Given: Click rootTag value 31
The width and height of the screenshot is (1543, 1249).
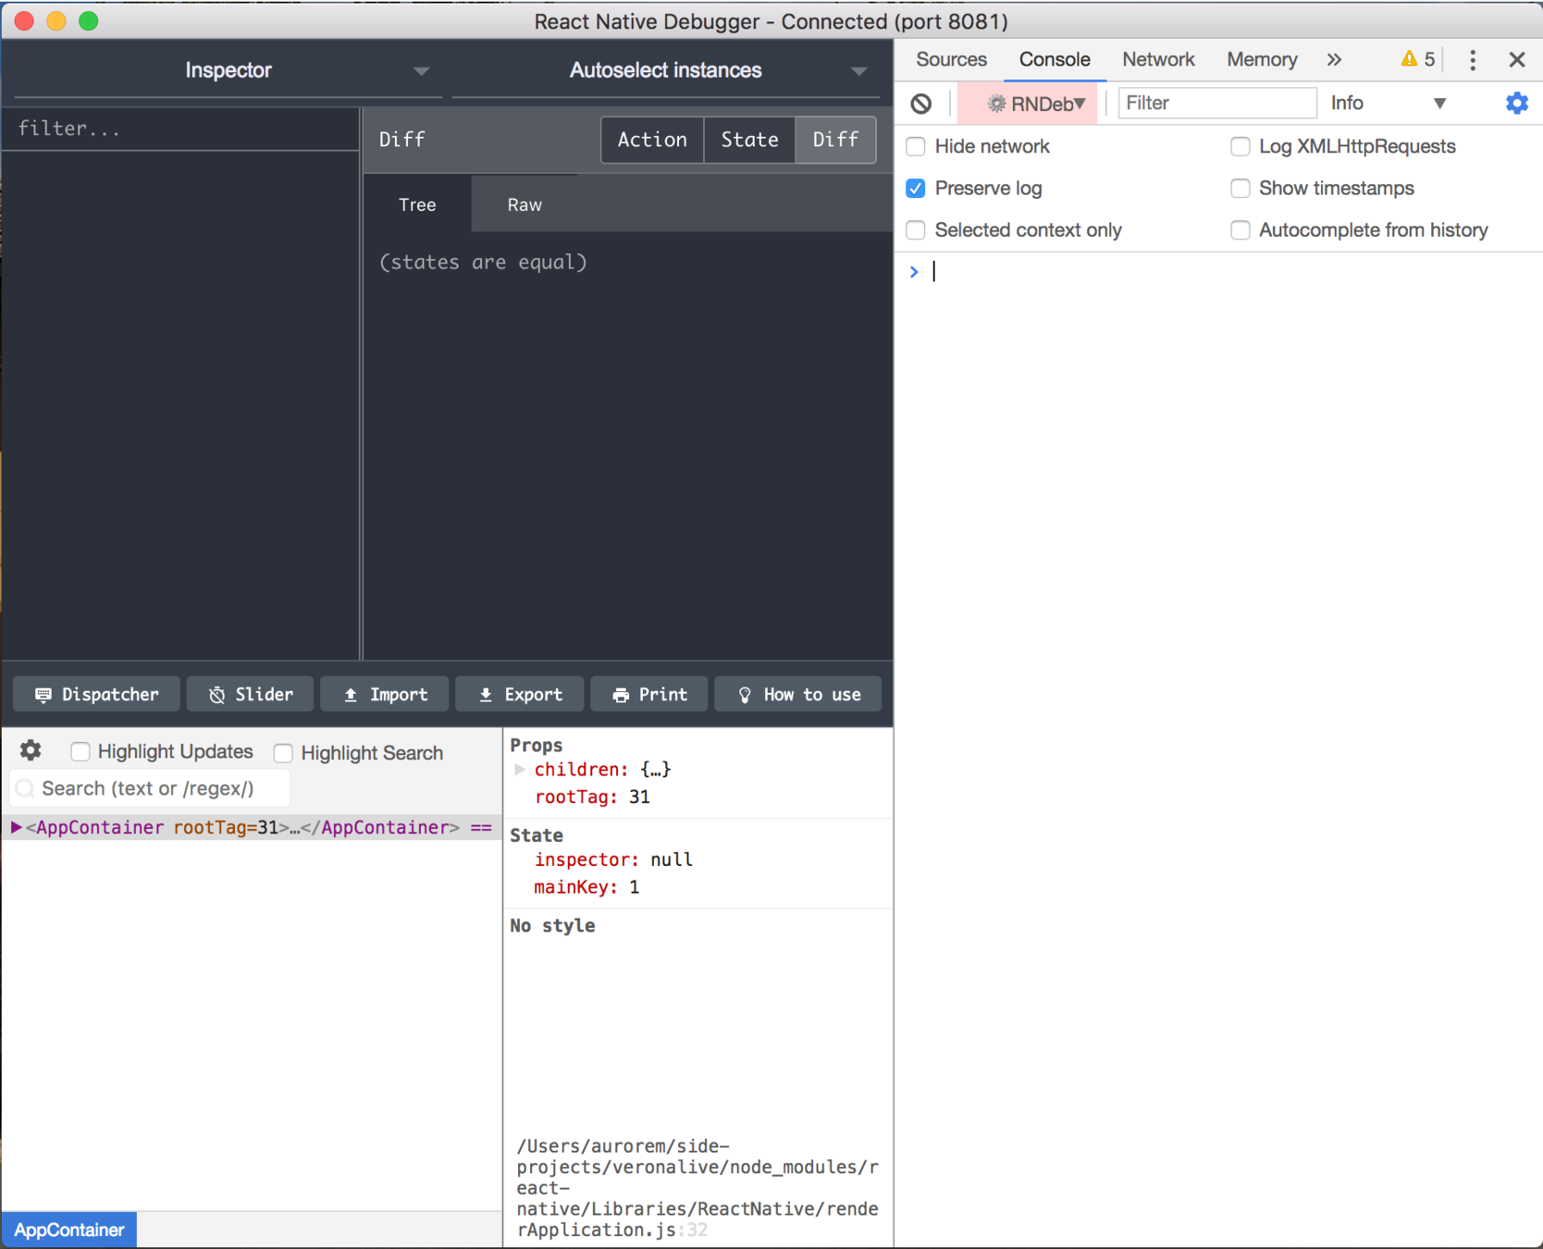Looking at the screenshot, I should click(x=639, y=798).
